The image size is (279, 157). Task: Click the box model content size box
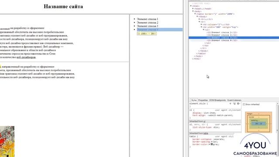point(259,123)
